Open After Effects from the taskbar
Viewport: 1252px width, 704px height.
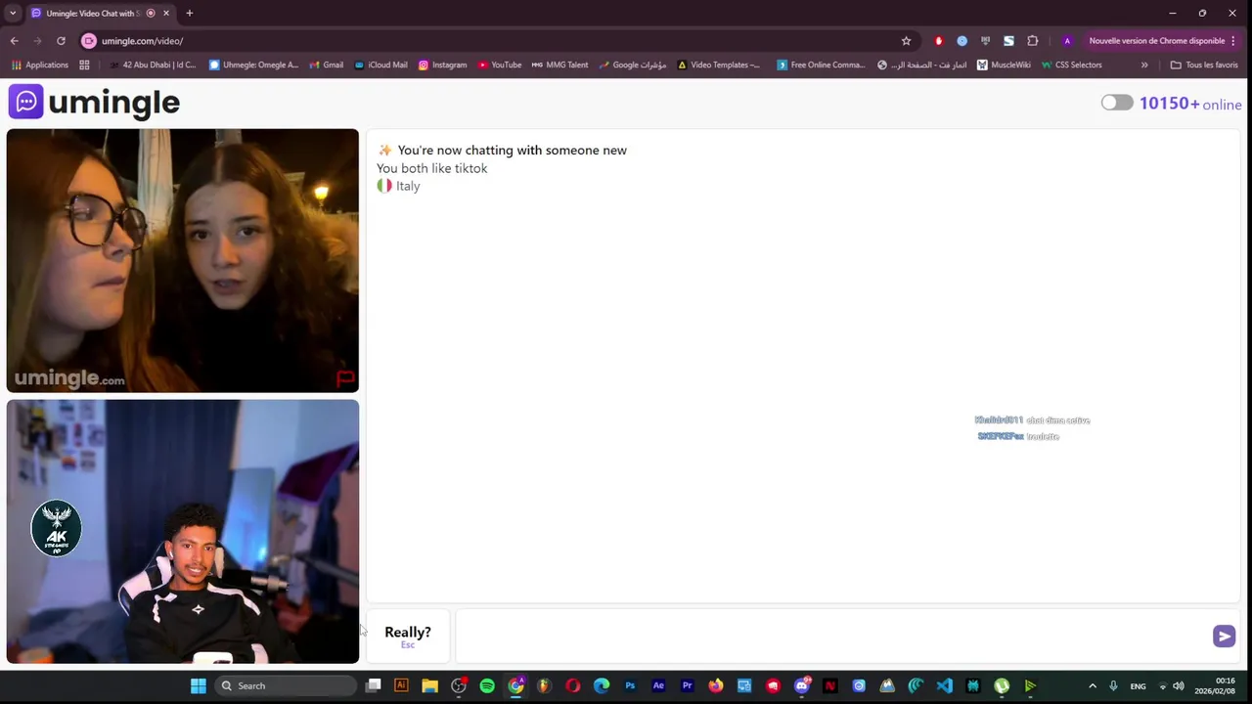click(x=658, y=685)
